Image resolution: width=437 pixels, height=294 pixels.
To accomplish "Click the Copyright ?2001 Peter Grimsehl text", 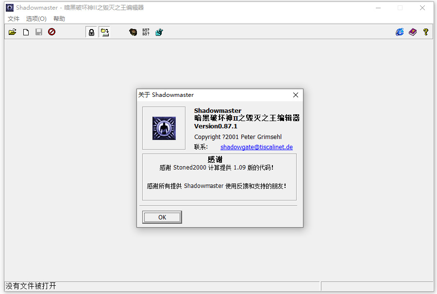I will pos(238,137).
